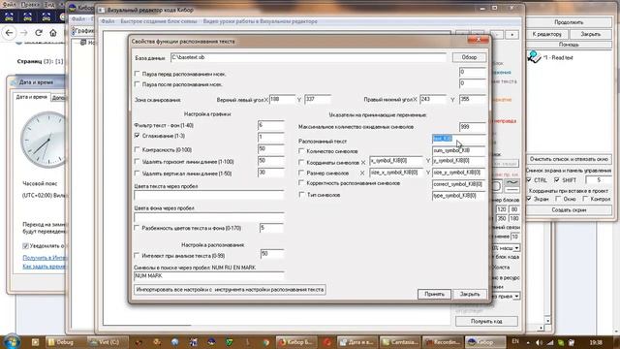
Task: Close the text recognition properties dialog
Action: (x=478, y=40)
